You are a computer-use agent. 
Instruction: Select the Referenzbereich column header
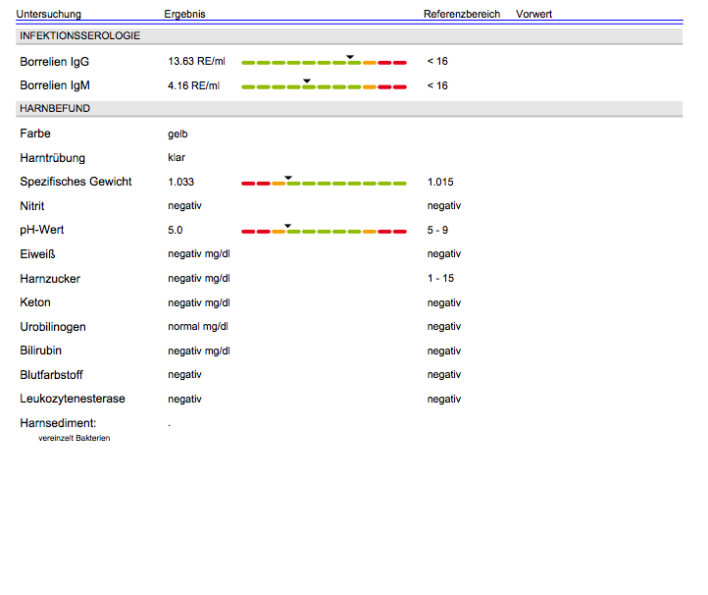click(461, 14)
